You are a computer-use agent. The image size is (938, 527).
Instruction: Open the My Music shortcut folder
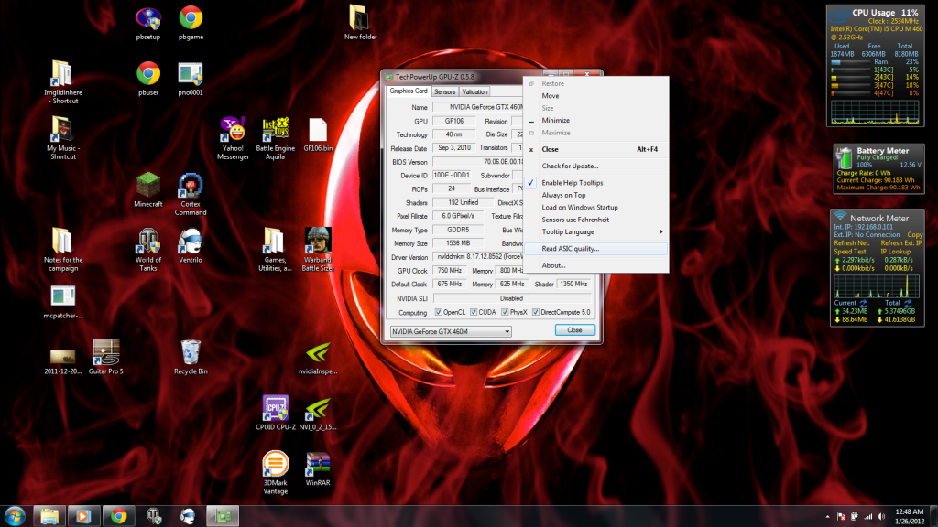coord(63,139)
